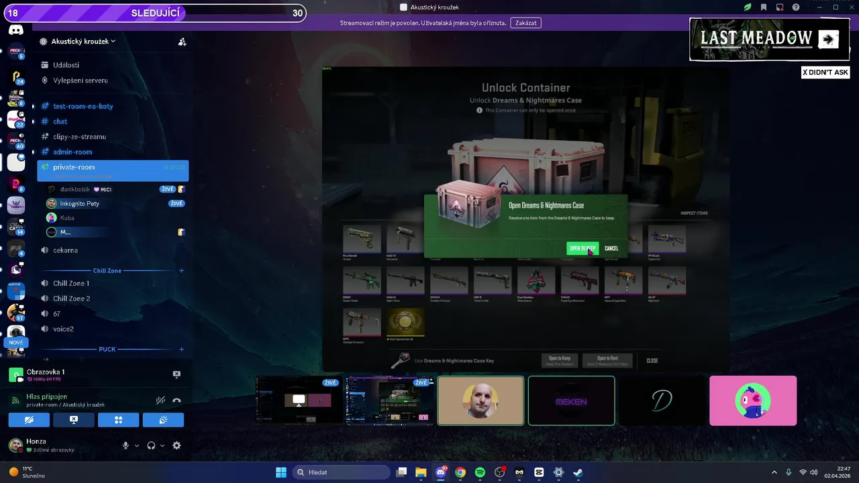The width and height of the screenshot is (859, 483).
Task: Click the green leaf icon in title bar
Action: tap(748, 7)
